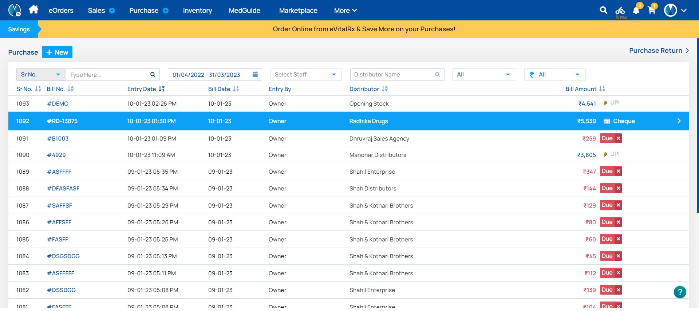Viewport: 699px width, 311px height.
Task: Open the All status dropdown
Action: click(484, 75)
